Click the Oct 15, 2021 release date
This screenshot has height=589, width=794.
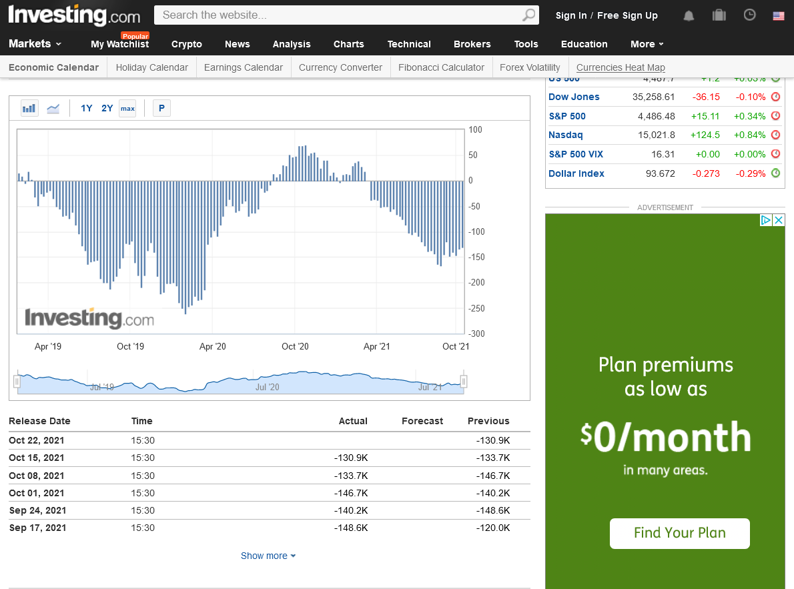(37, 458)
